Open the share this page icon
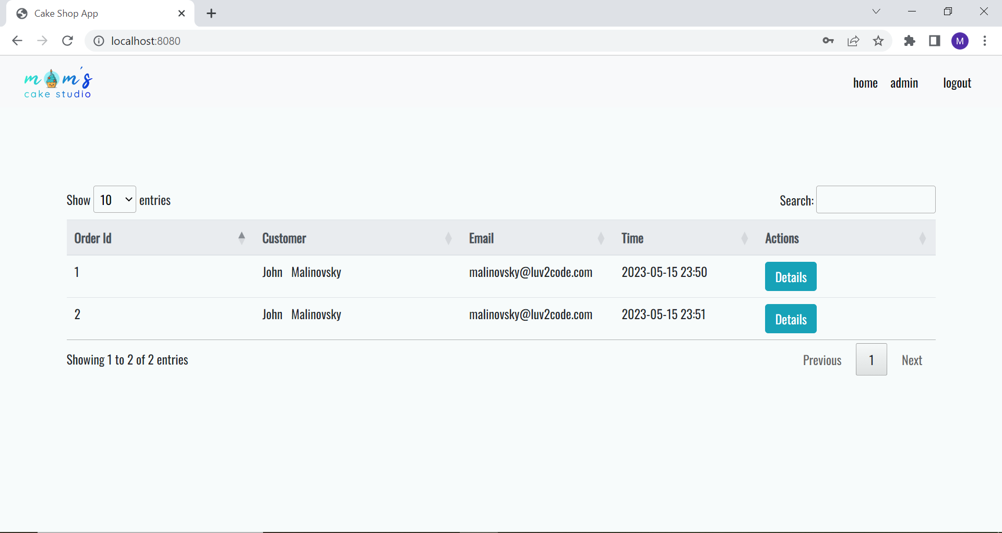This screenshot has width=1002, height=533. click(853, 41)
